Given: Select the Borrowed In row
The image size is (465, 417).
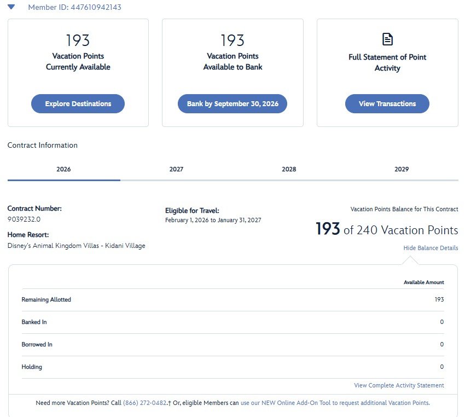Looking at the screenshot, I should tap(233, 345).
